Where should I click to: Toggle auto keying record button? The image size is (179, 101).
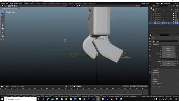point(67,86)
